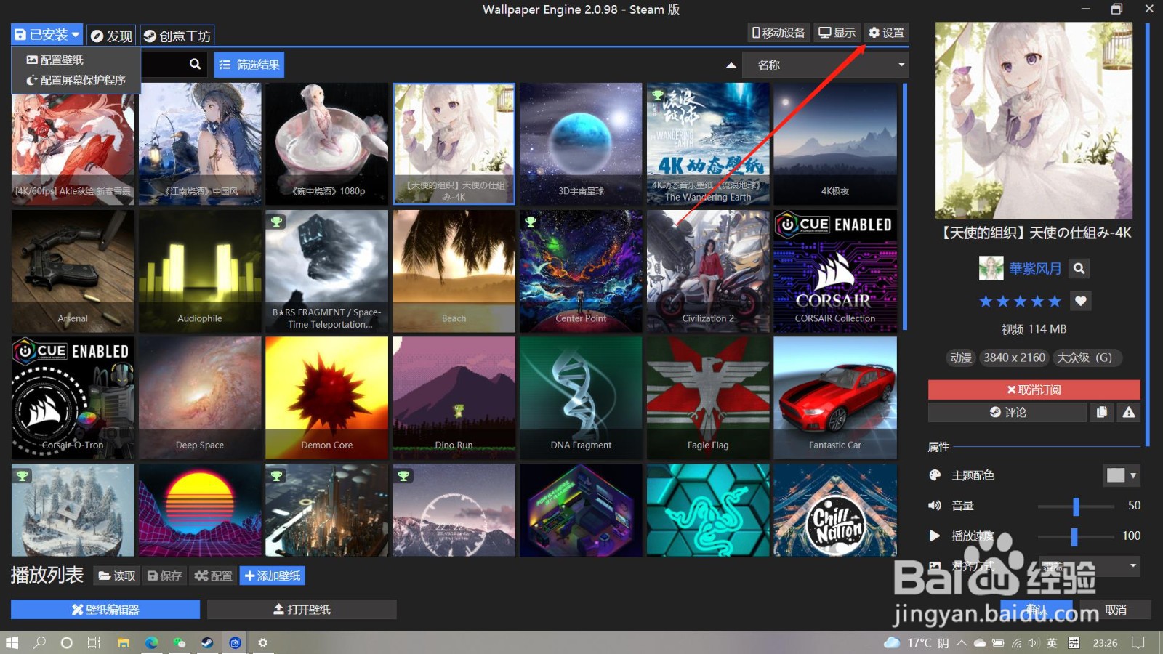Open WeChat from the taskbar
Image resolution: width=1163 pixels, height=654 pixels.
coord(180,642)
